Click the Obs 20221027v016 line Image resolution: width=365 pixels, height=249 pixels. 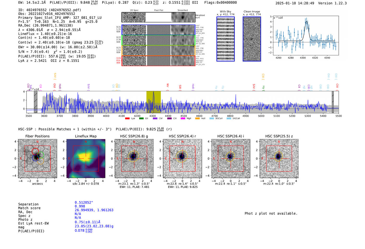tap(47, 14)
